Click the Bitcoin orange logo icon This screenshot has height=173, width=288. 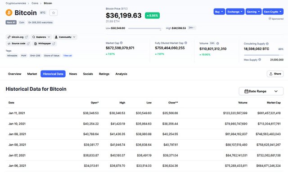(x=9, y=13)
